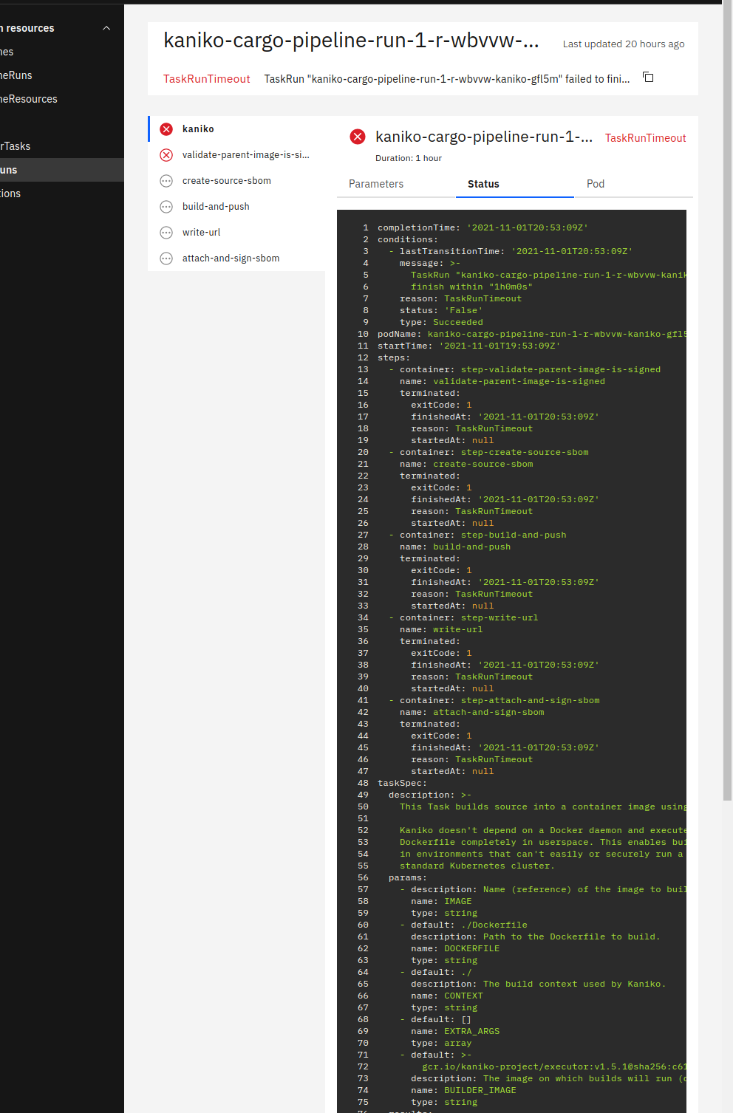Click the pending icon beside attach-and-sign-sbom
733x1113 pixels.
pyautogui.click(x=166, y=258)
